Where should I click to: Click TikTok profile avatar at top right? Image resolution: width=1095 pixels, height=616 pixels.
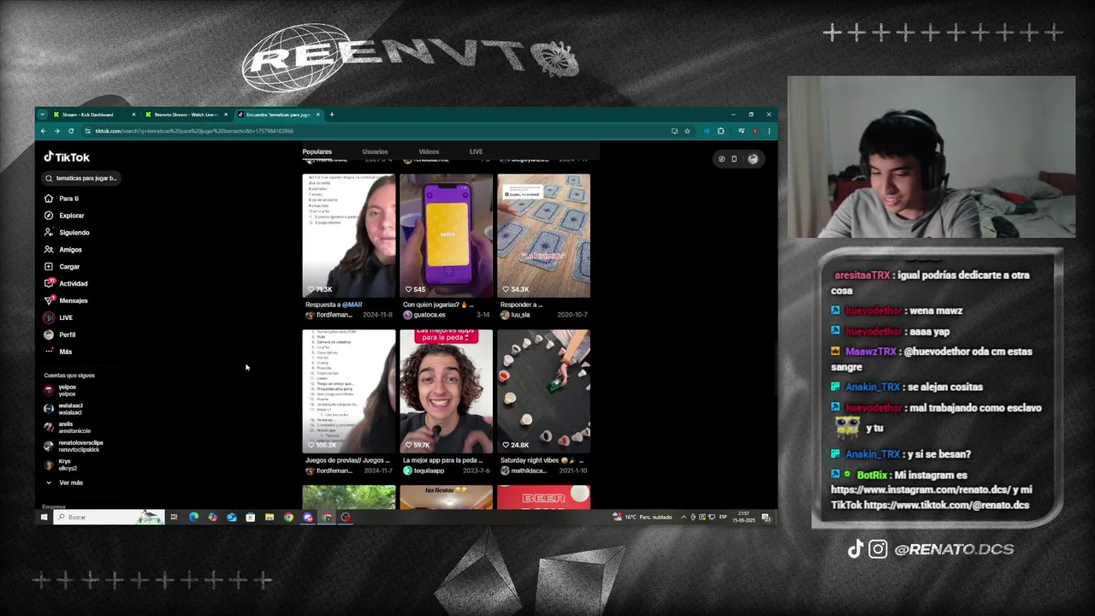pos(753,158)
